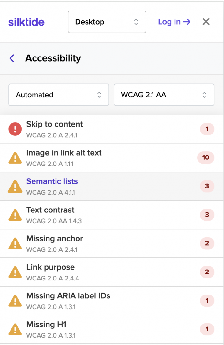This screenshot has width=224, height=345.
Task: Open the WCAG 2.1 AA standard dropdown
Action: (x=164, y=95)
